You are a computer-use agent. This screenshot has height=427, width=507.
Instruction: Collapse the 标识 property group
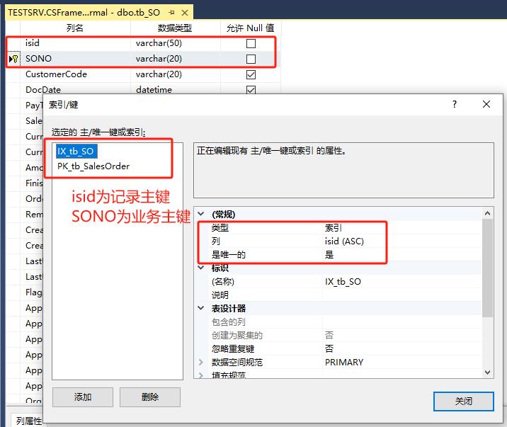(201, 268)
